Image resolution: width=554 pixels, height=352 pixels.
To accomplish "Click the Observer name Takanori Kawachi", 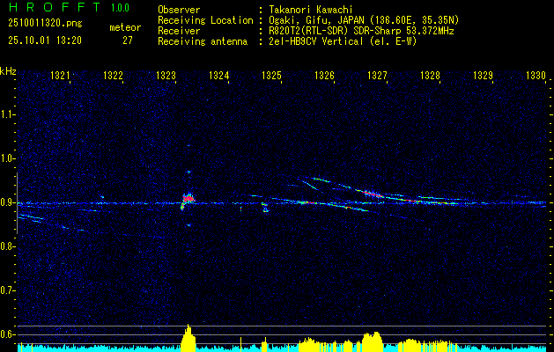I will click(x=311, y=10).
